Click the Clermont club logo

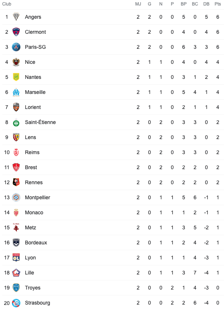coord(16,32)
